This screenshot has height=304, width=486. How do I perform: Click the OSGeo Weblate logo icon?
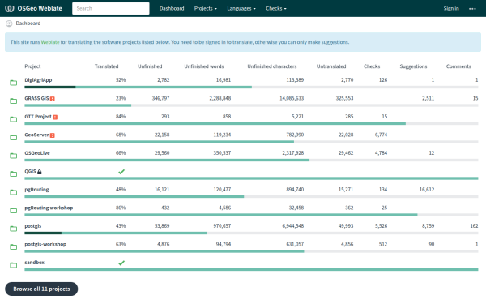10,8
